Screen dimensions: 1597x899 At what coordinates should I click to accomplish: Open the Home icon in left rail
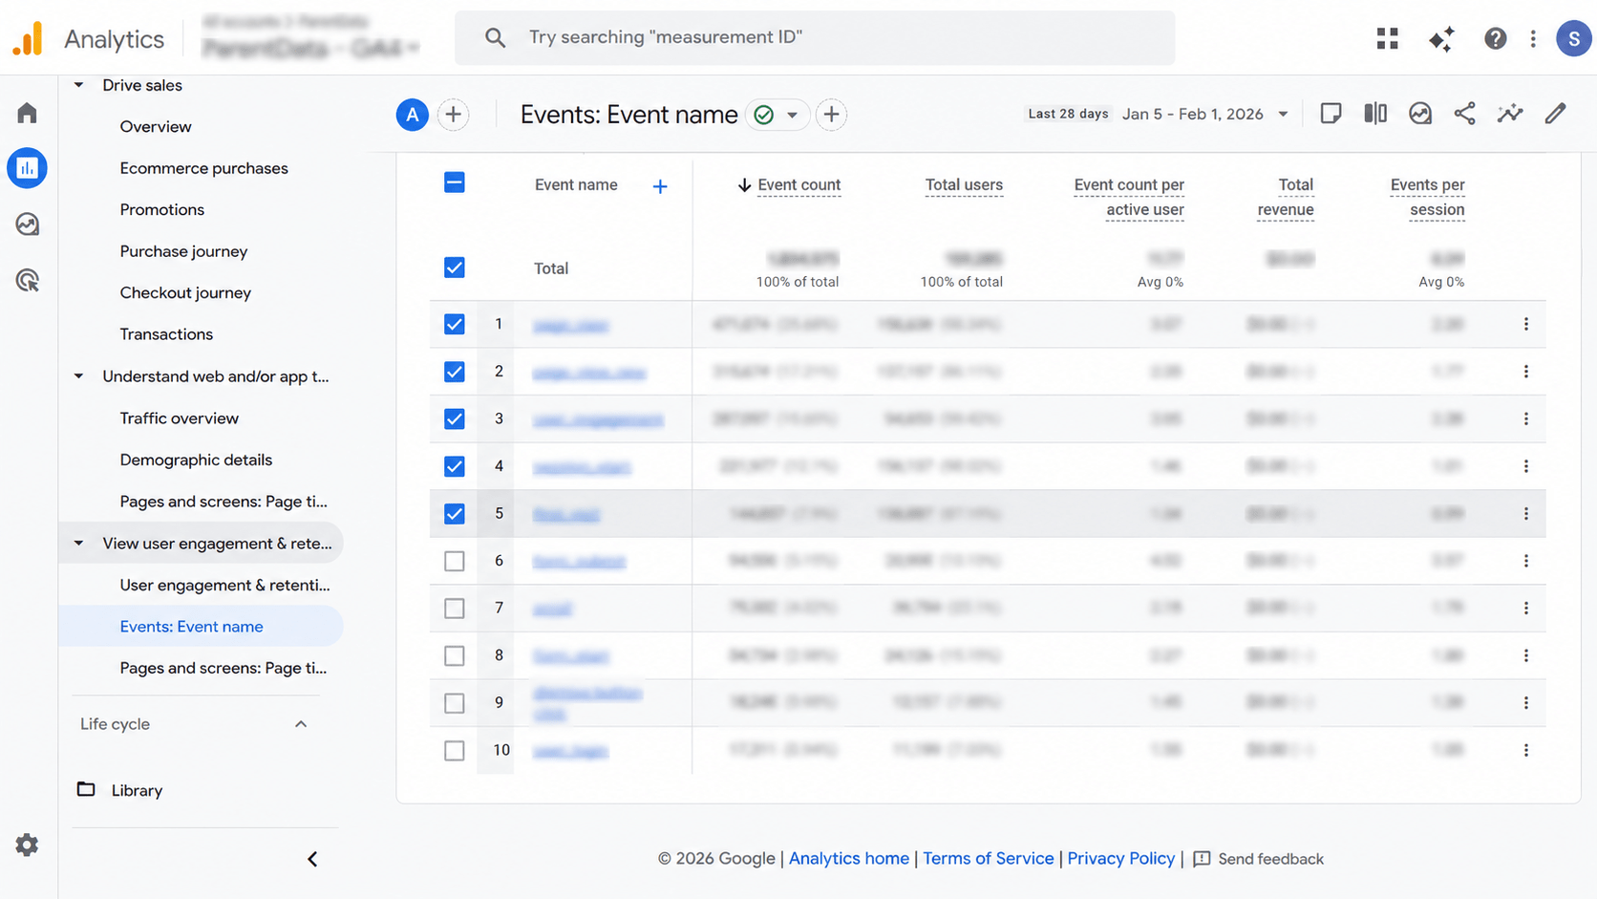pyautogui.click(x=27, y=113)
